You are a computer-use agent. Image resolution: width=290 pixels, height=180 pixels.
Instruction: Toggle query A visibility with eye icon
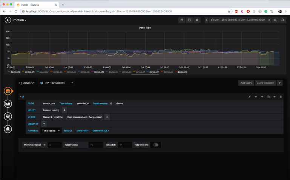275,97
